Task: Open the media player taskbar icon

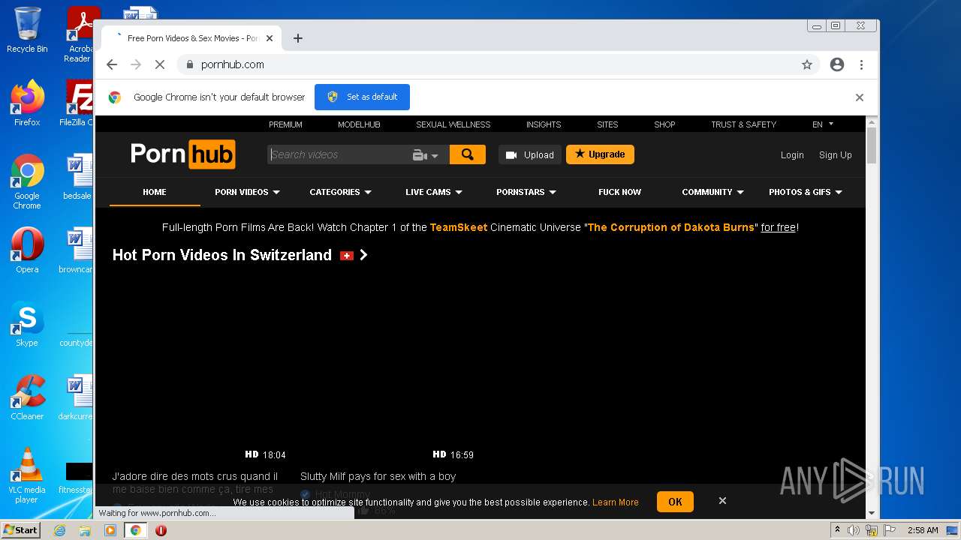Action: click(x=110, y=530)
